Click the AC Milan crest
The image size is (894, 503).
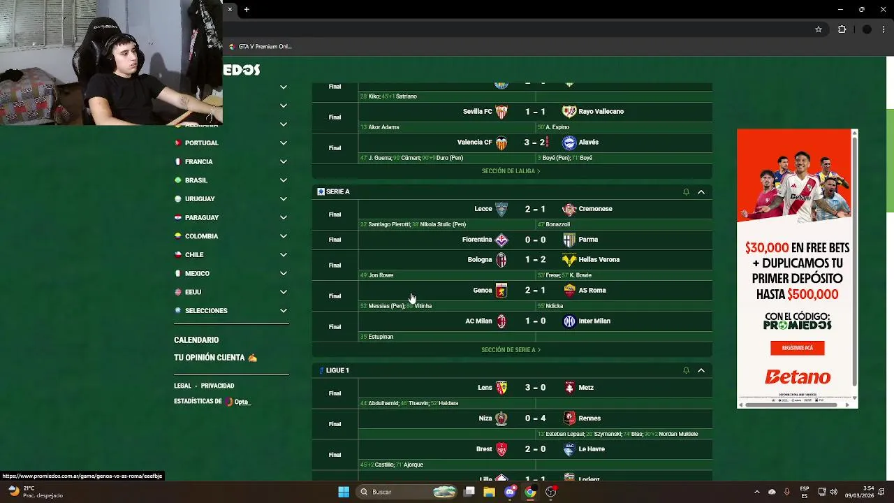pos(501,321)
